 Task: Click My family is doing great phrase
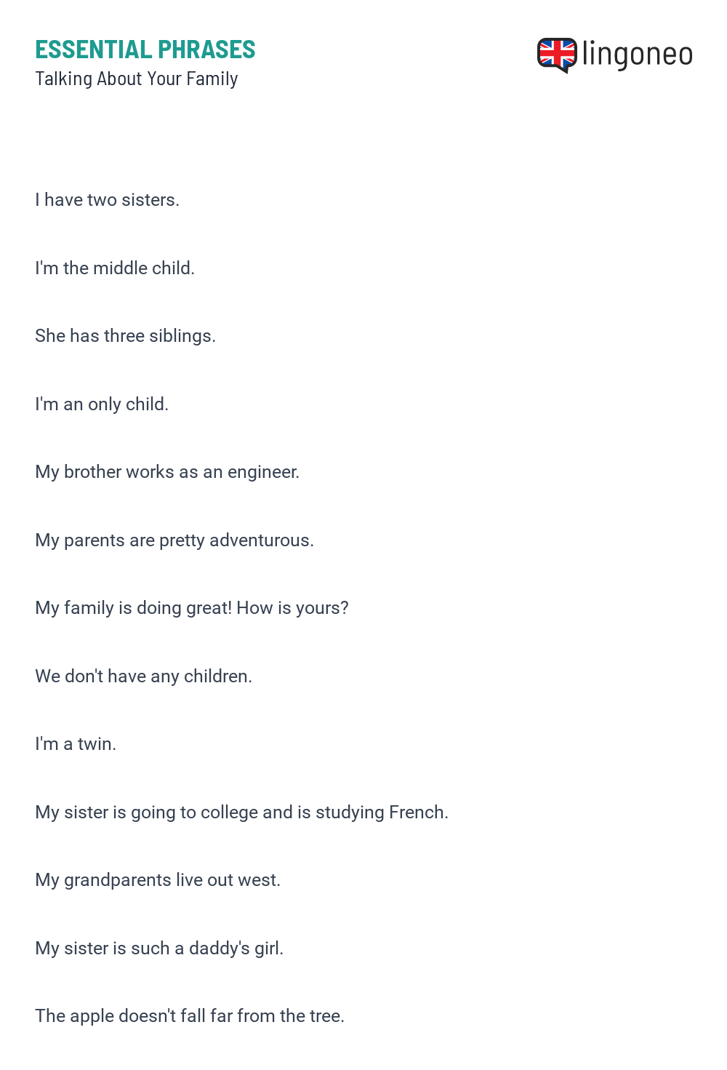point(192,608)
